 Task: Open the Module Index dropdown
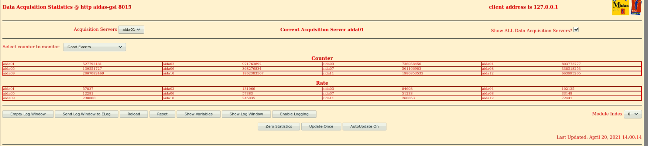[x=633, y=114]
